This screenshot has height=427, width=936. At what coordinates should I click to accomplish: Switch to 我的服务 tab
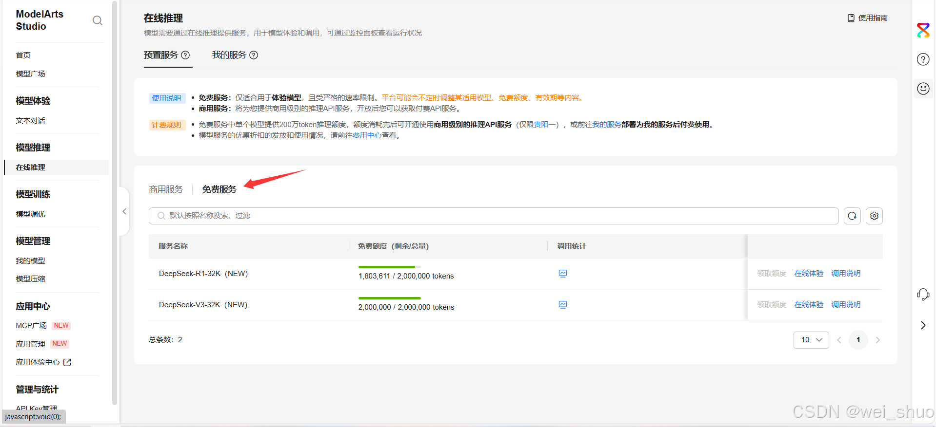tap(229, 55)
